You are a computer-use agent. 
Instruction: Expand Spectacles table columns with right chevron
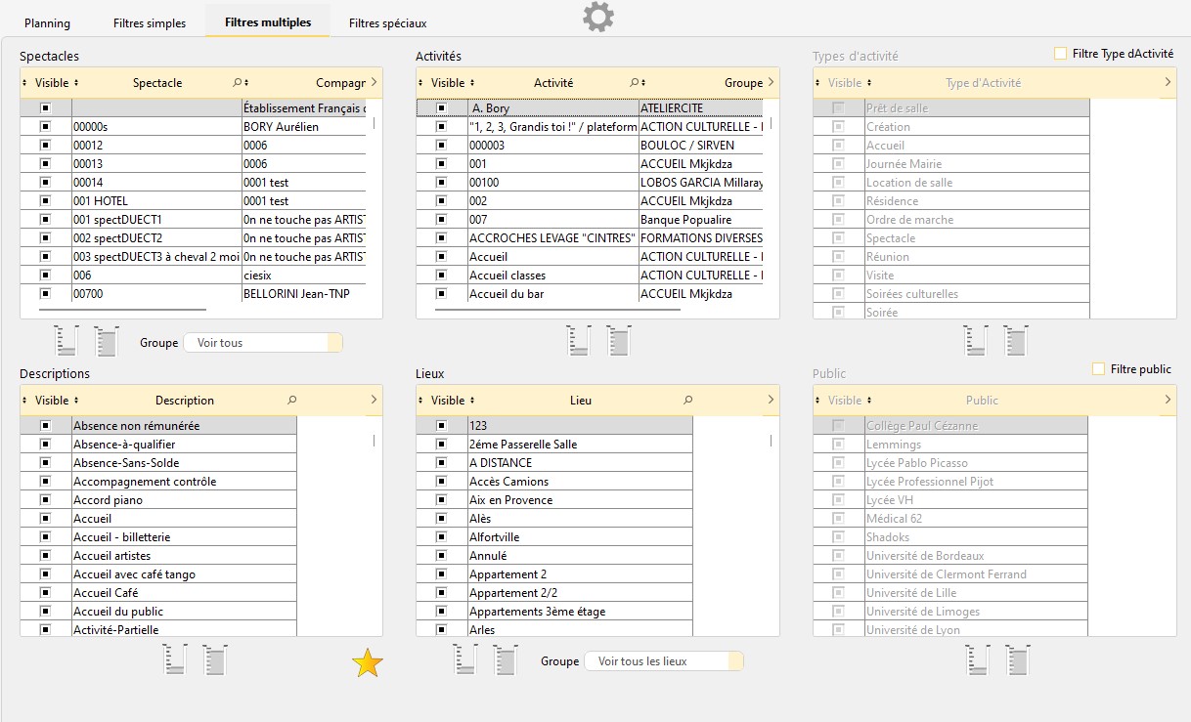click(374, 83)
